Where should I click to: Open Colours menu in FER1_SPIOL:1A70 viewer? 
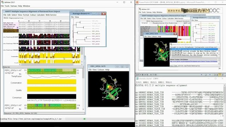101,70
